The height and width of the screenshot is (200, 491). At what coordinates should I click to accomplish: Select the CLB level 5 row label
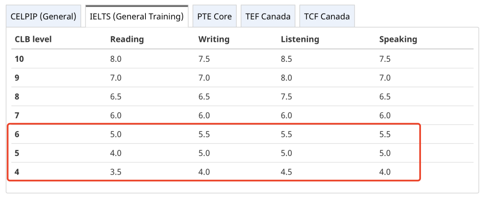tap(17, 153)
